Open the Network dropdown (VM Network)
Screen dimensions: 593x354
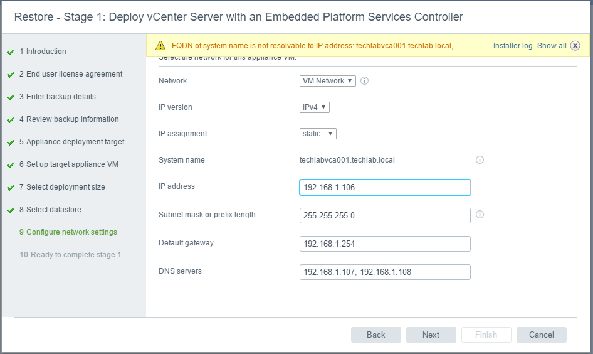327,80
